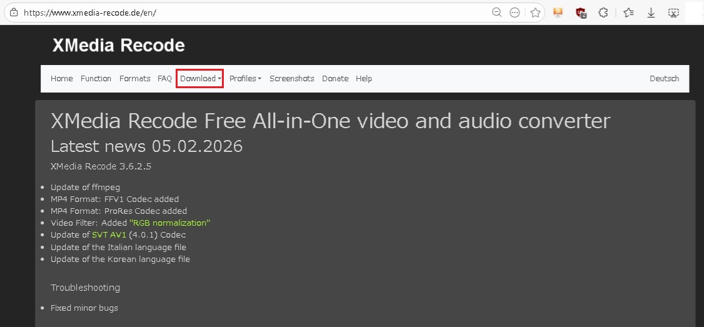Bookmark this page with the star icon
The width and height of the screenshot is (704, 327).
point(535,13)
